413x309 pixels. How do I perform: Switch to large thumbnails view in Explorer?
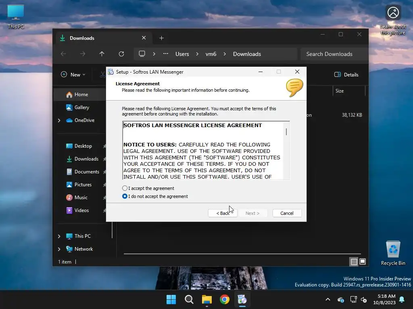coord(363,262)
